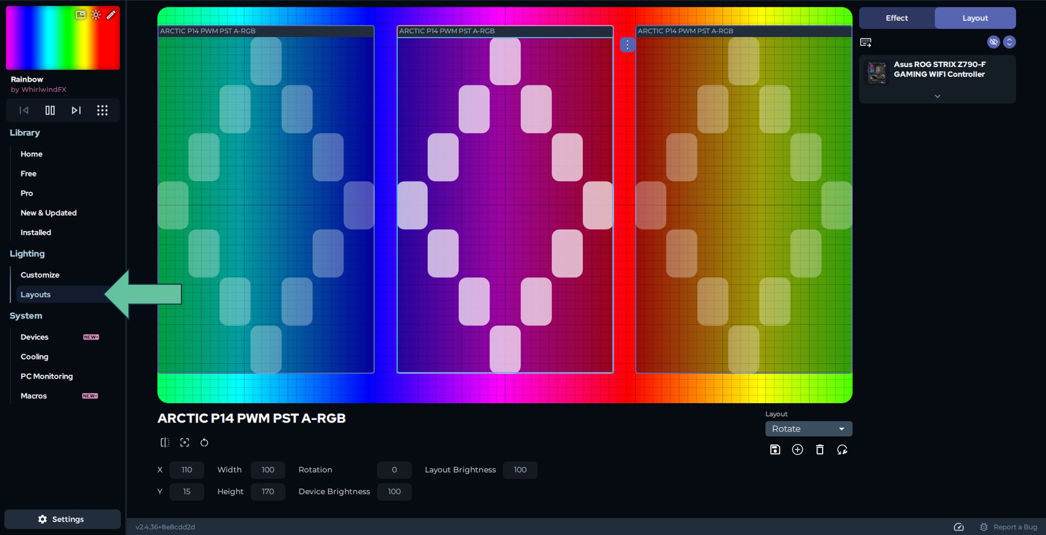
Task: Click the flip/mirror device icon
Action: 165,442
